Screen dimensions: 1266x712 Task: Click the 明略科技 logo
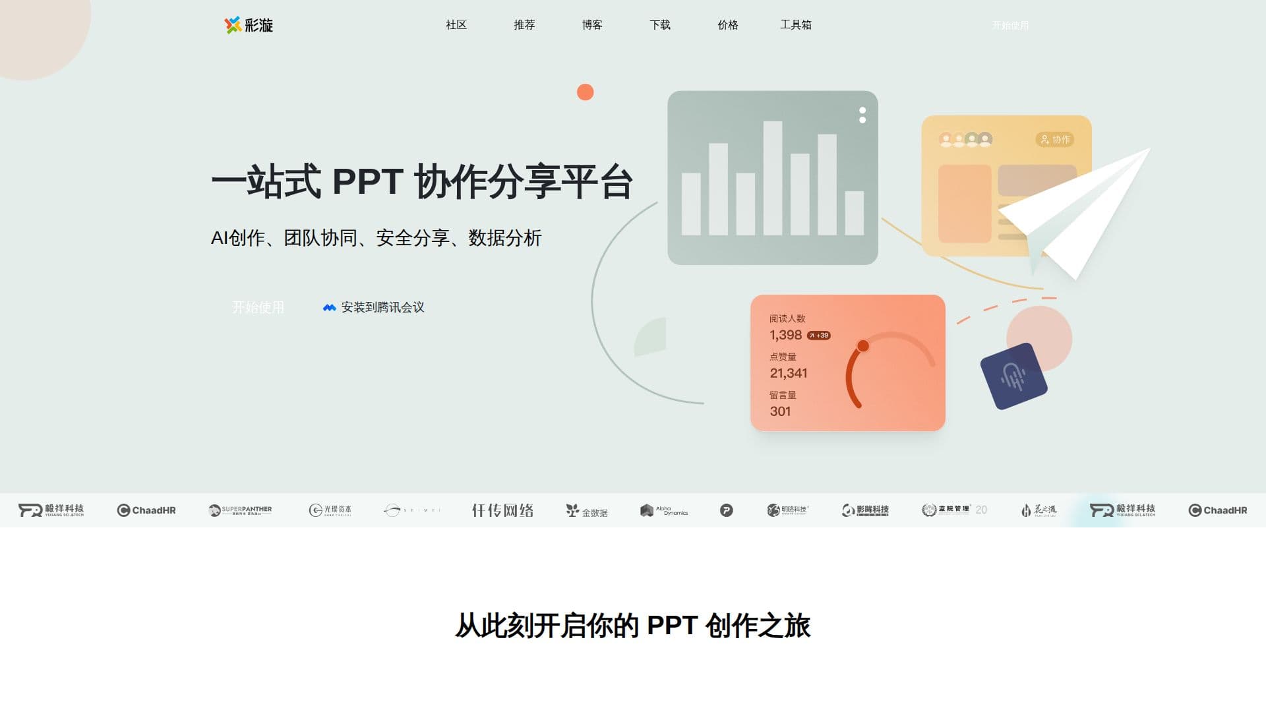(787, 510)
